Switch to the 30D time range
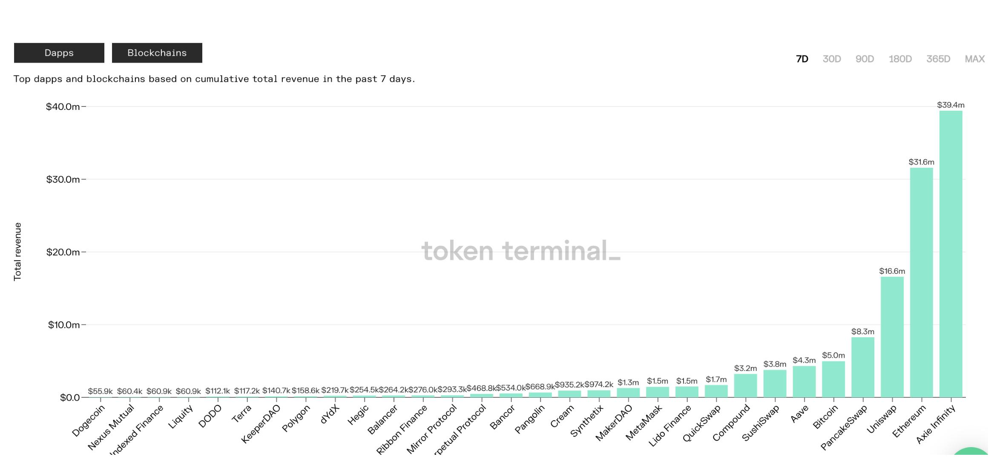Screen dimensions: 991x468 pos(831,59)
